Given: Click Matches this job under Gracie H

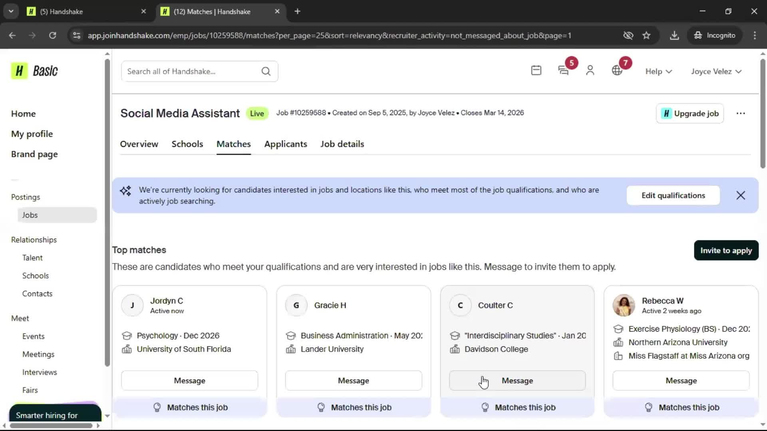Looking at the screenshot, I should tap(354, 407).
